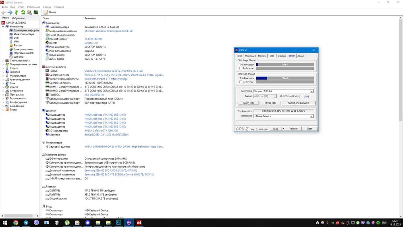Open Google Chrome from the taskbar

pos(16,223)
